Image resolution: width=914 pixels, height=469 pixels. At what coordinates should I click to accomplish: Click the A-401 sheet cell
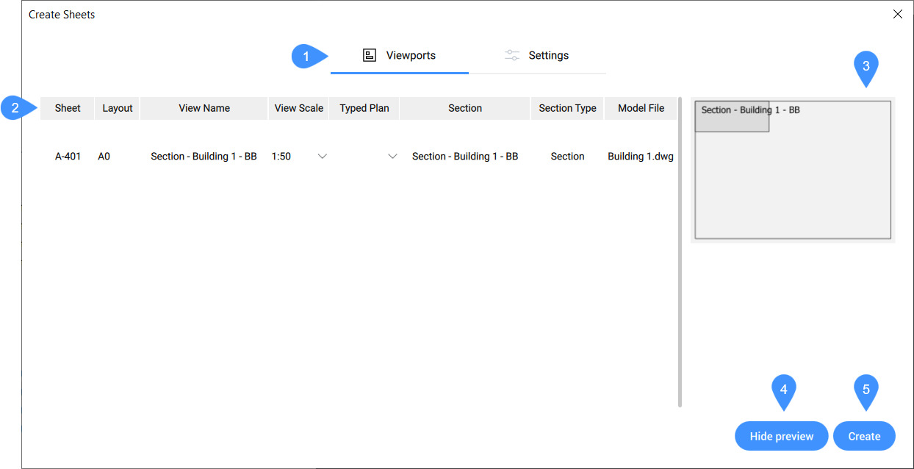[x=68, y=157]
